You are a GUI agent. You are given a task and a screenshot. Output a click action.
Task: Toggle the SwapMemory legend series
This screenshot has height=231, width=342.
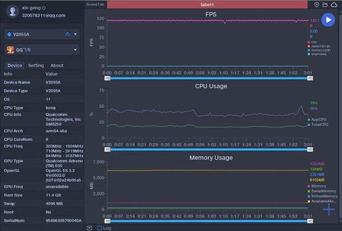pyautogui.click(x=319, y=191)
